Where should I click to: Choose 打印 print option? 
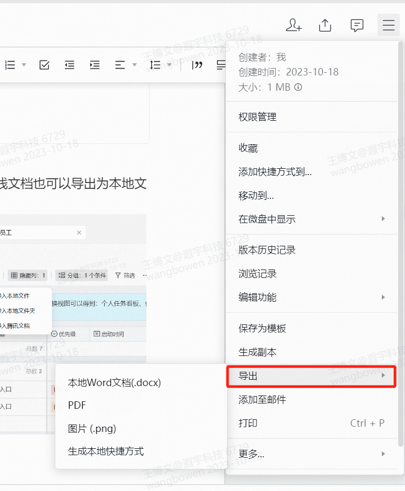312,423
